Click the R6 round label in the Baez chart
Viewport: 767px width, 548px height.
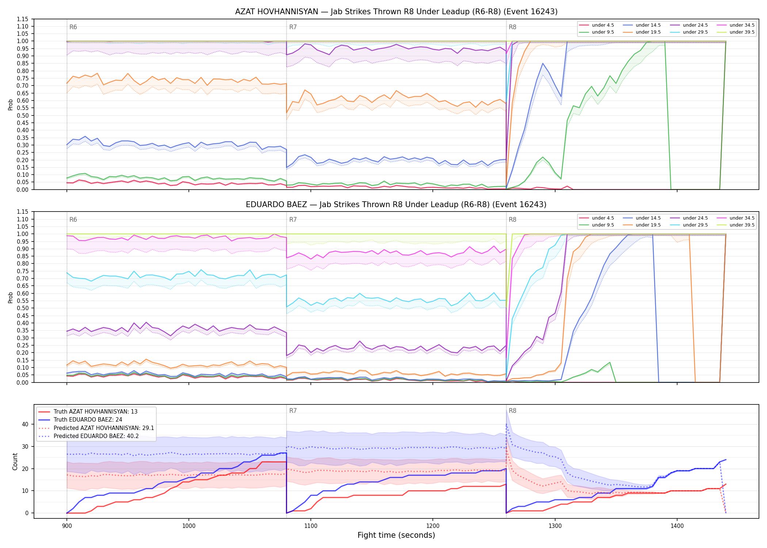[73, 220]
